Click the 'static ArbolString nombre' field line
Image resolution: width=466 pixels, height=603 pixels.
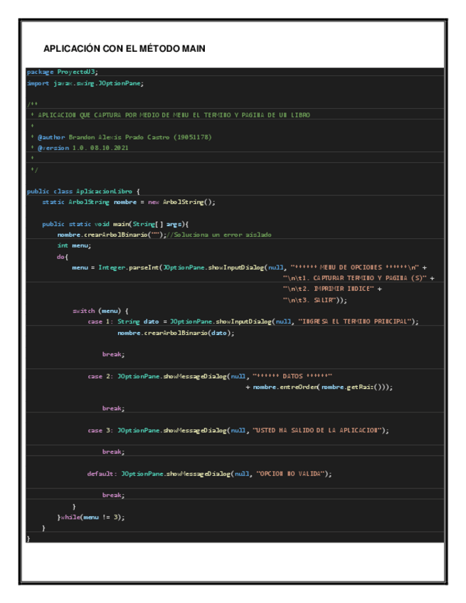[128, 202]
